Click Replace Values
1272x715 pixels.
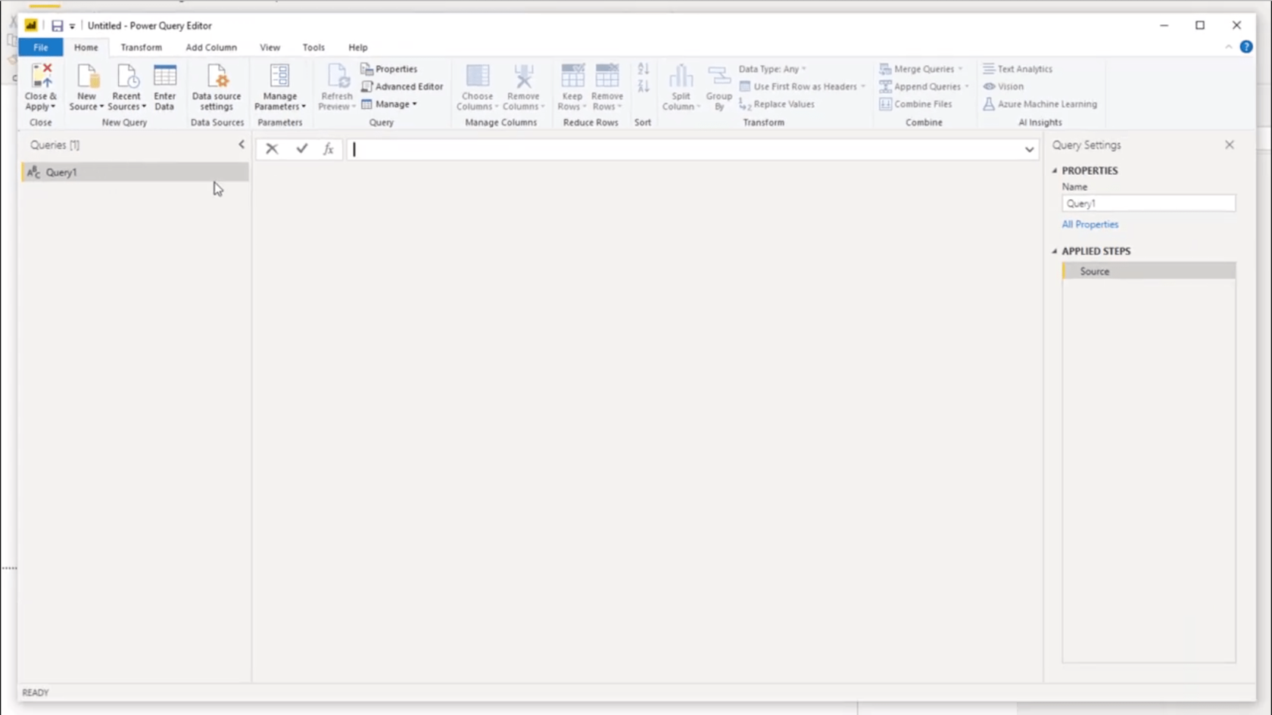point(777,104)
